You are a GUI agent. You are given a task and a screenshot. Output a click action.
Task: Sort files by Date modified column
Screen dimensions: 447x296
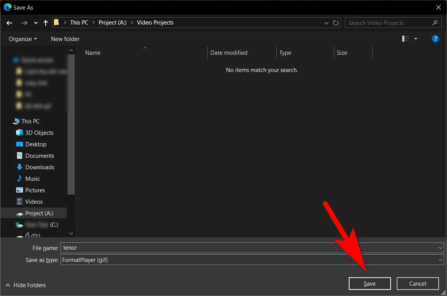229,53
